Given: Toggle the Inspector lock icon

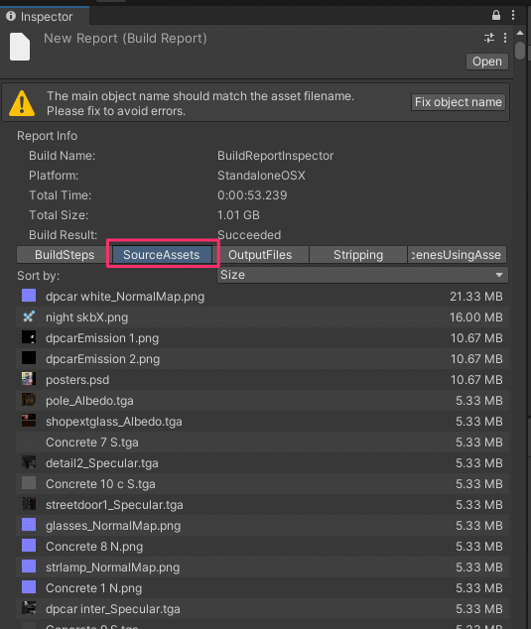Looking at the screenshot, I should pos(496,15).
